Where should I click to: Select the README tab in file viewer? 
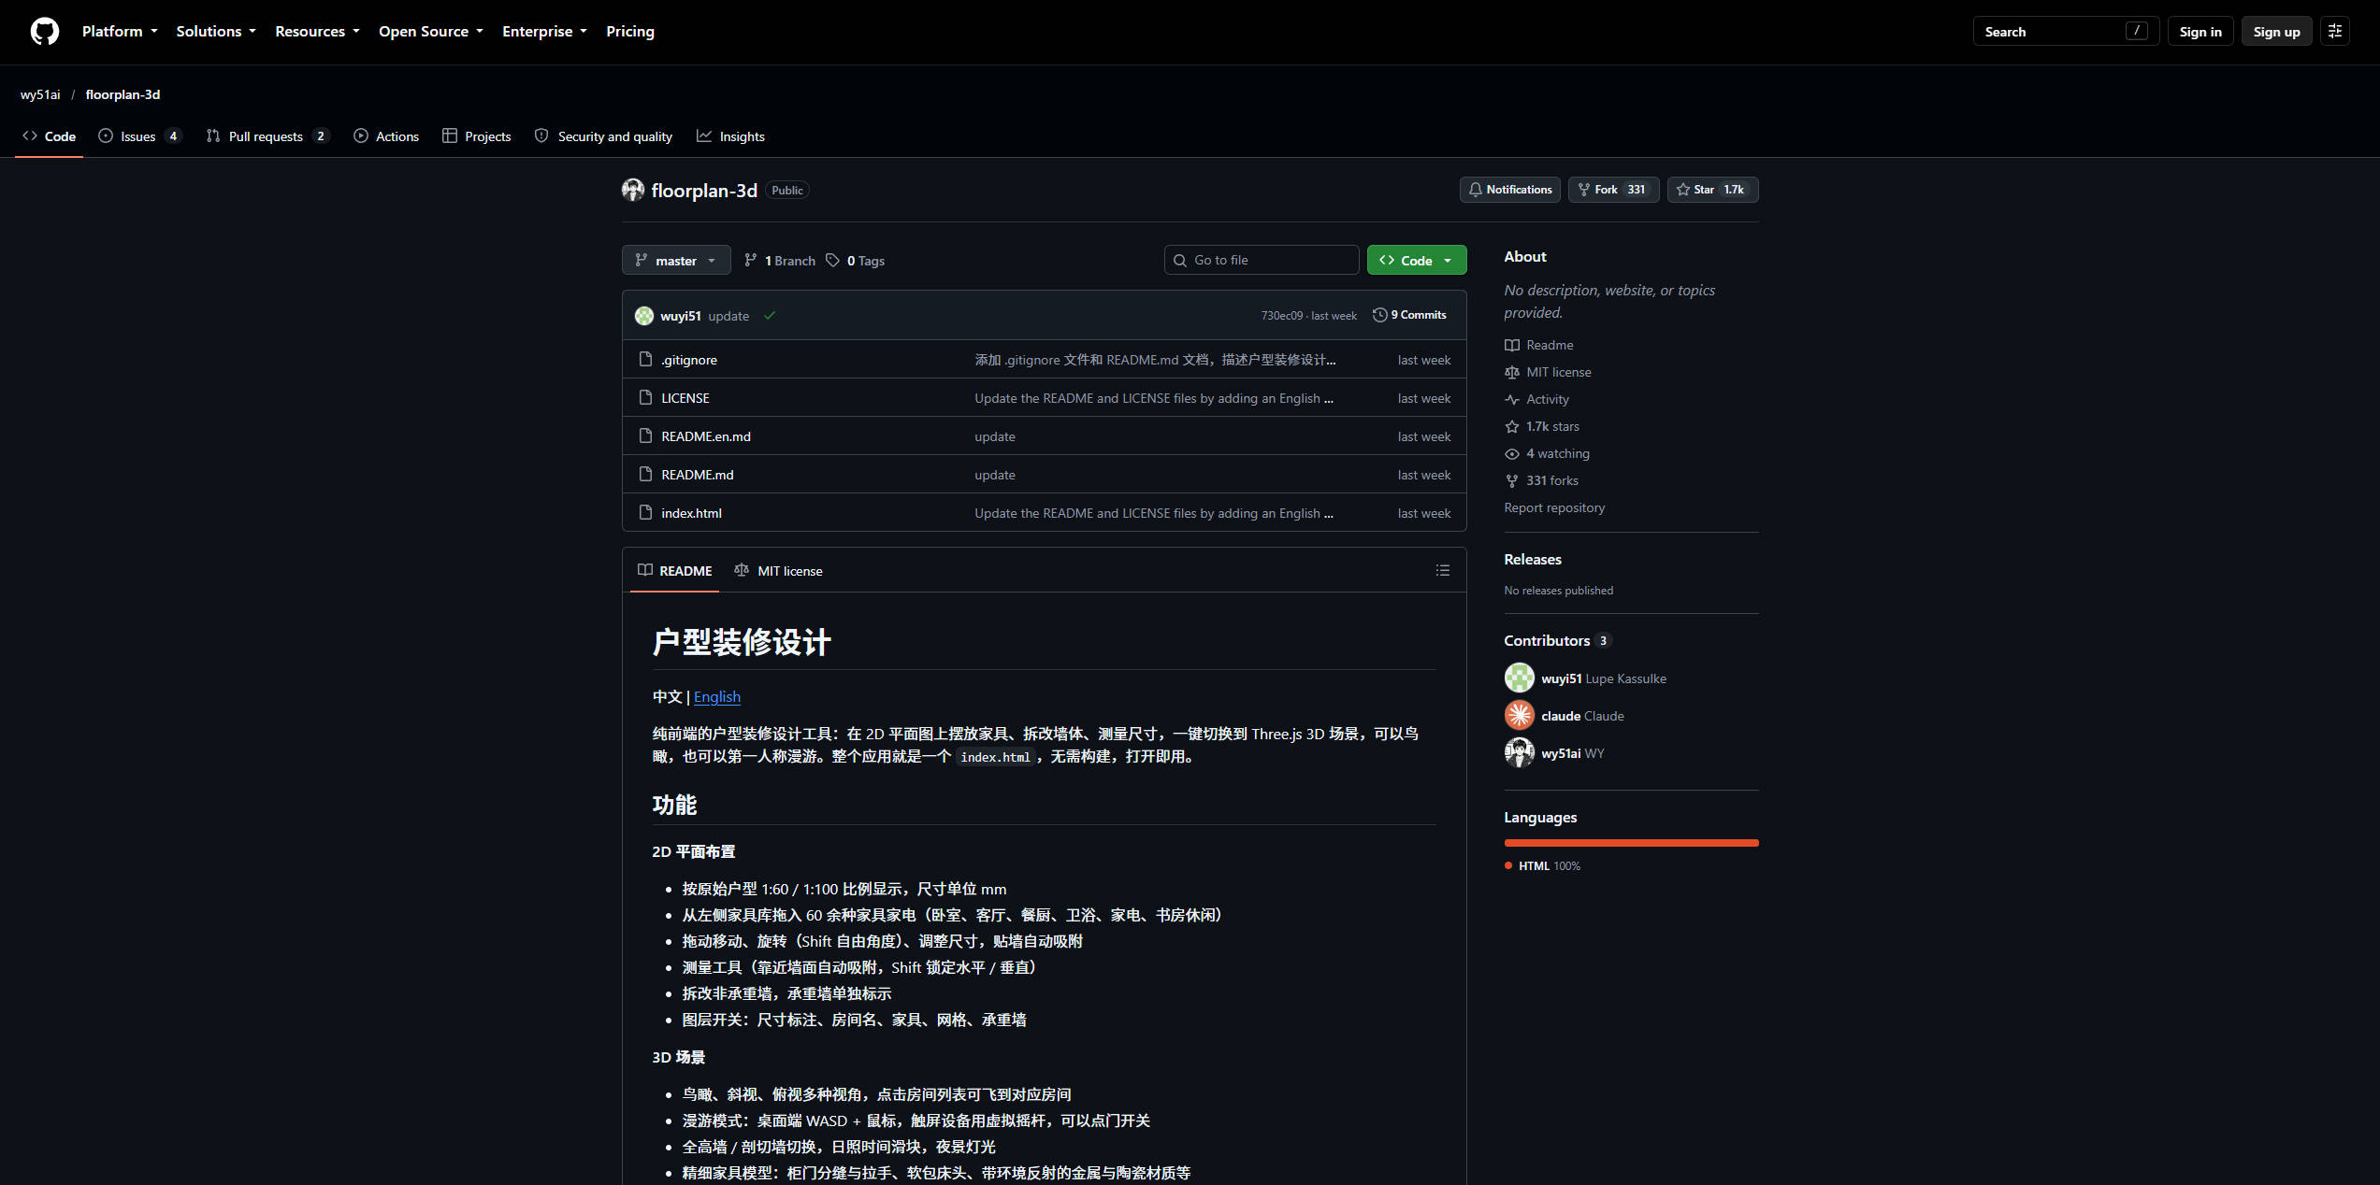pyautogui.click(x=674, y=570)
